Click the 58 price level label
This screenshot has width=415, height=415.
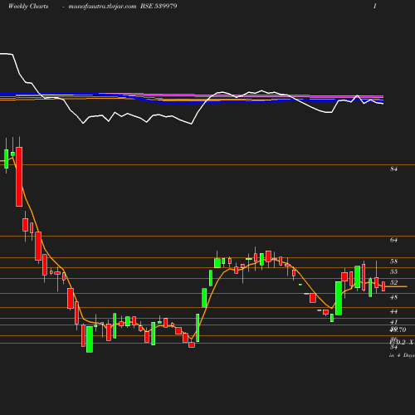pyautogui.click(x=393, y=261)
